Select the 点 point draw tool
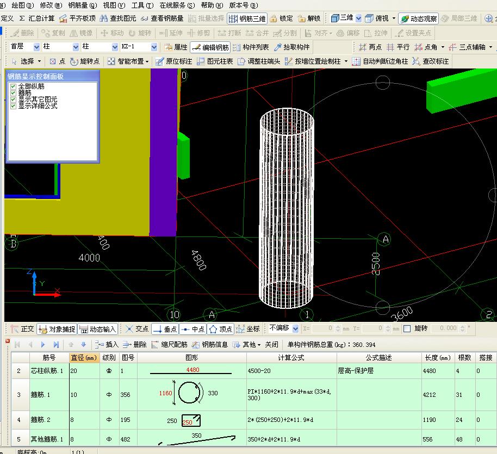The image size is (497, 454). point(58,61)
